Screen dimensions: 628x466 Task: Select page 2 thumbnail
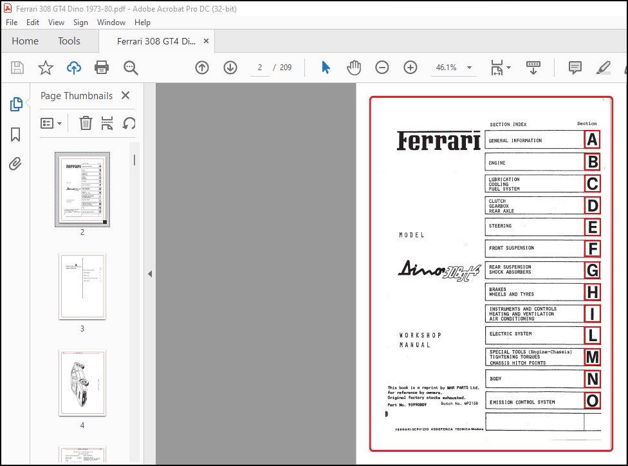click(x=82, y=189)
